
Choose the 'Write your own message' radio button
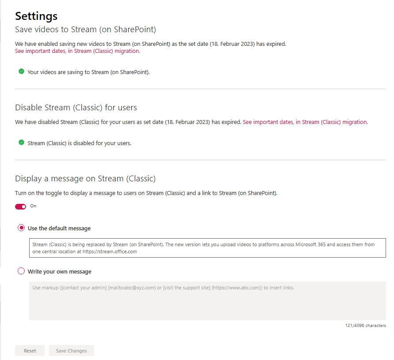(21, 271)
